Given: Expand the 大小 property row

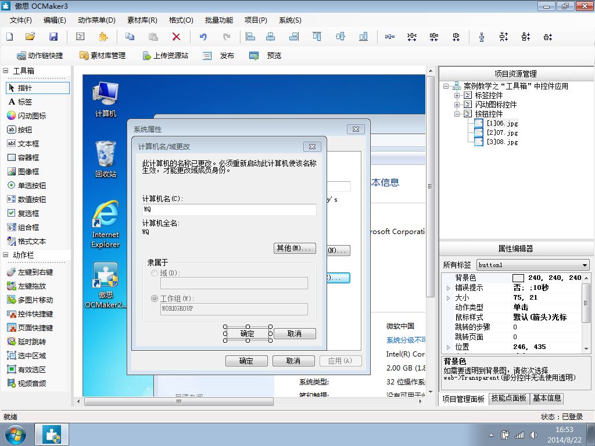Looking at the screenshot, I should tap(449, 298).
